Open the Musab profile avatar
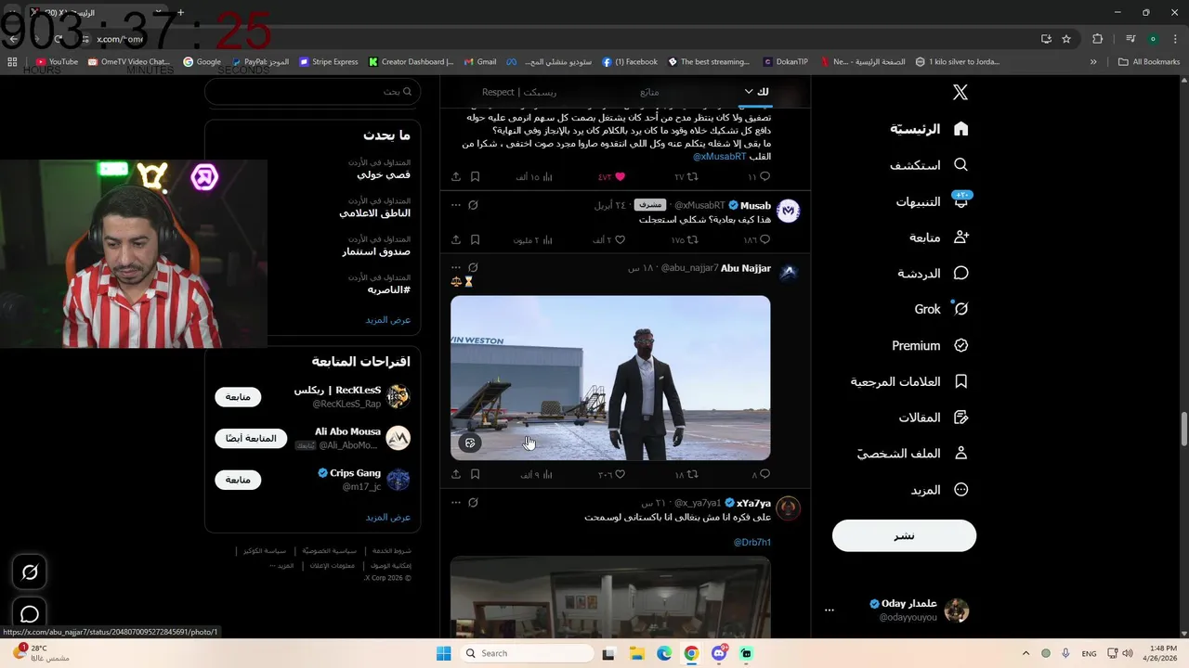The image size is (1189, 668). (788, 211)
